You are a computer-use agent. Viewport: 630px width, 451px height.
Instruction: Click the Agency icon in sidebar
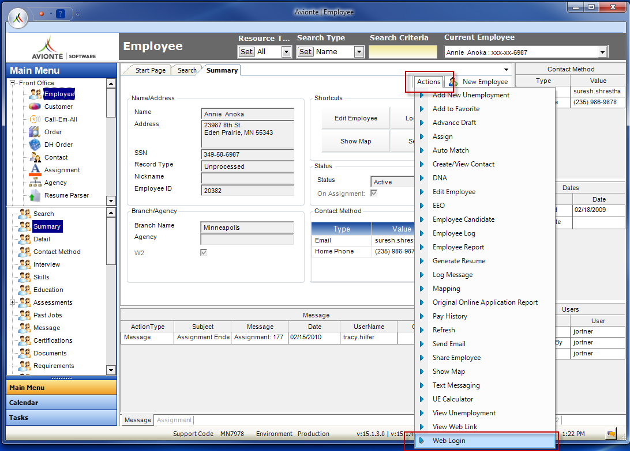(x=35, y=183)
